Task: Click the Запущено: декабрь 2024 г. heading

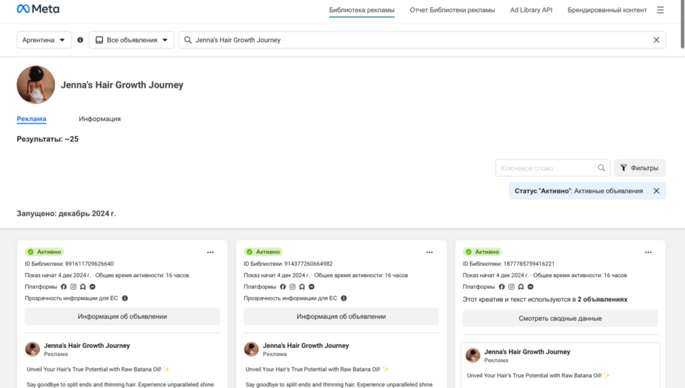Action: coord(66,213)
